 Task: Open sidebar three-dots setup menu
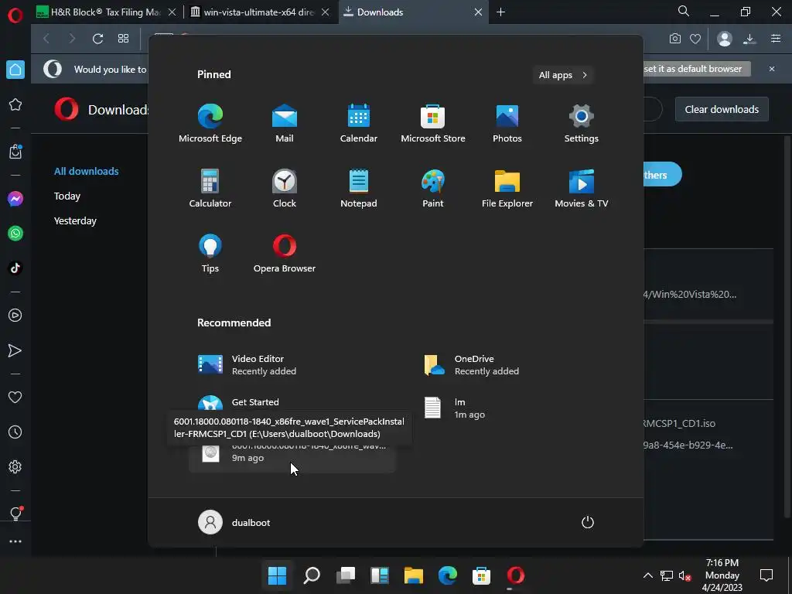[x=15, y=541]
